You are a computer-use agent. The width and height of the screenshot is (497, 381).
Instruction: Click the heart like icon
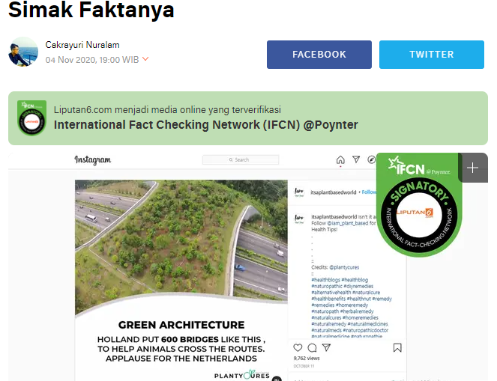click(x=298, y=348)
